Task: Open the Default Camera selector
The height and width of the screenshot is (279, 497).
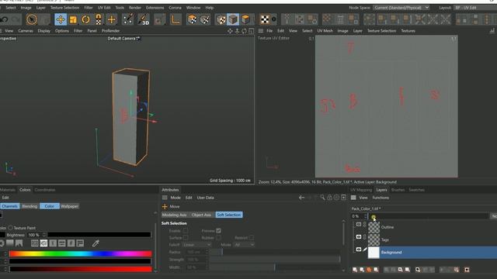Action: coord(124,39)
